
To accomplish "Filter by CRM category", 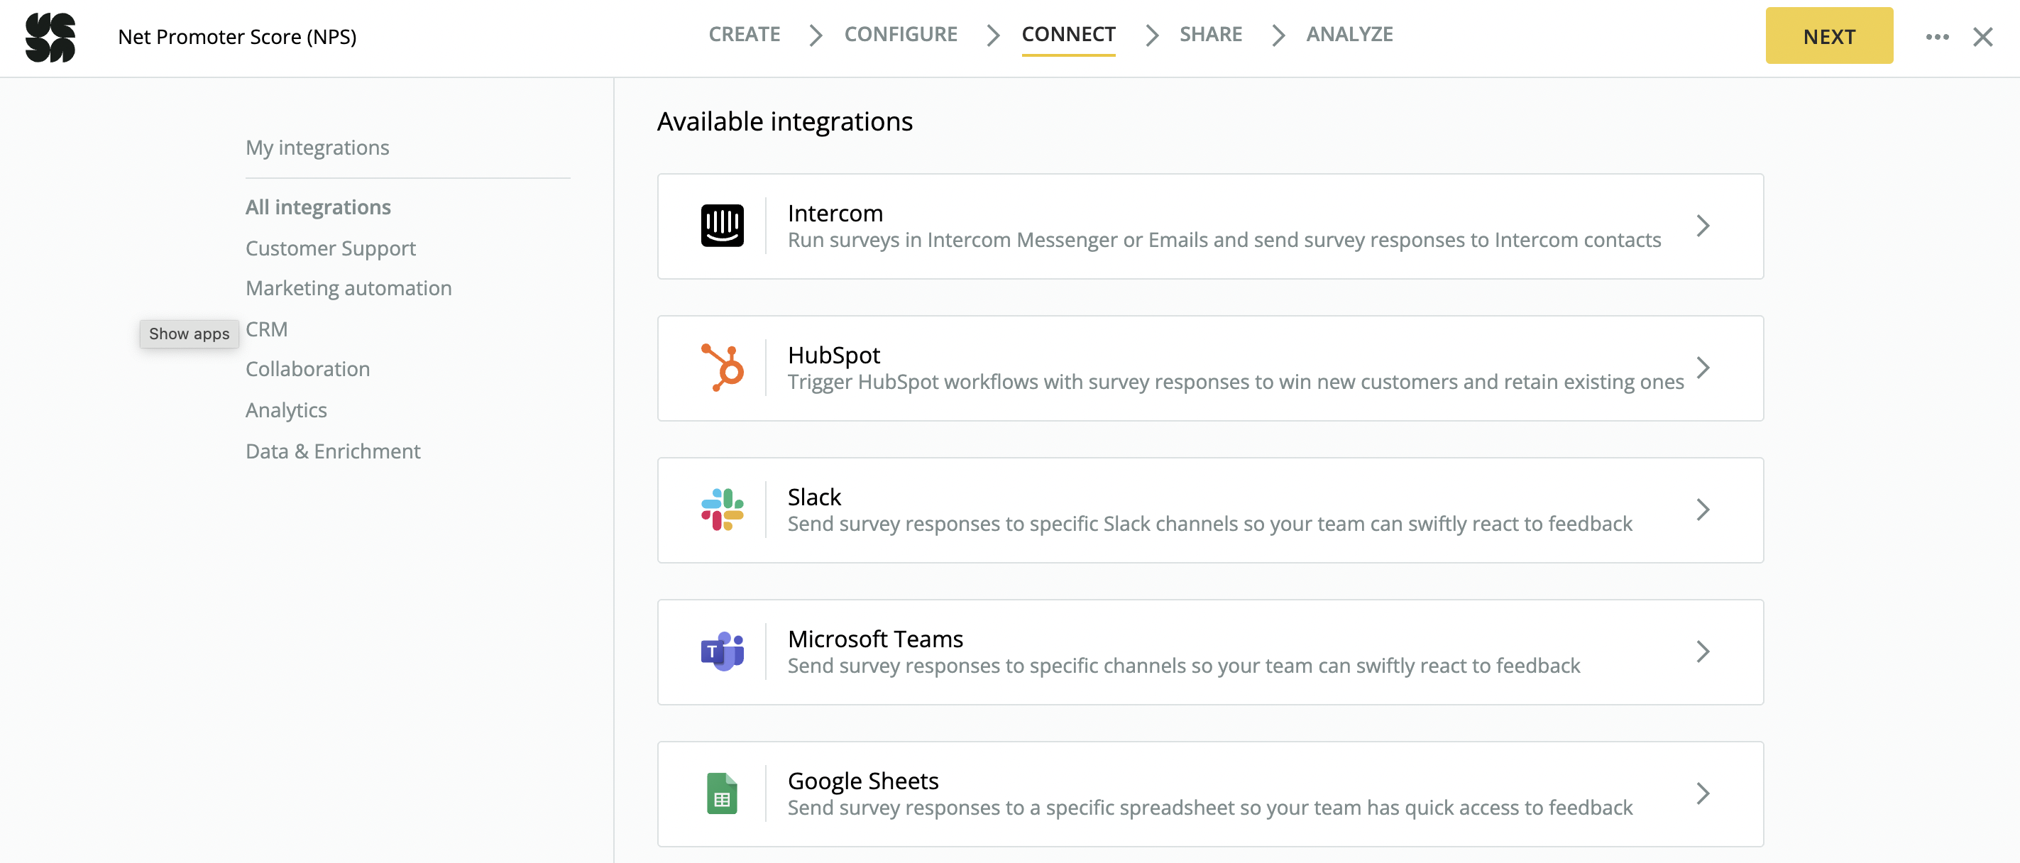I will [x=267, y=329].
